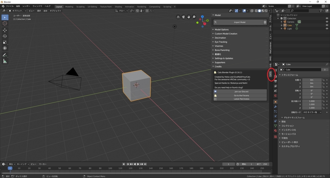Open the Particles properties tab
The width and height of the screenshot is (330, 178).
coord(275,111)
